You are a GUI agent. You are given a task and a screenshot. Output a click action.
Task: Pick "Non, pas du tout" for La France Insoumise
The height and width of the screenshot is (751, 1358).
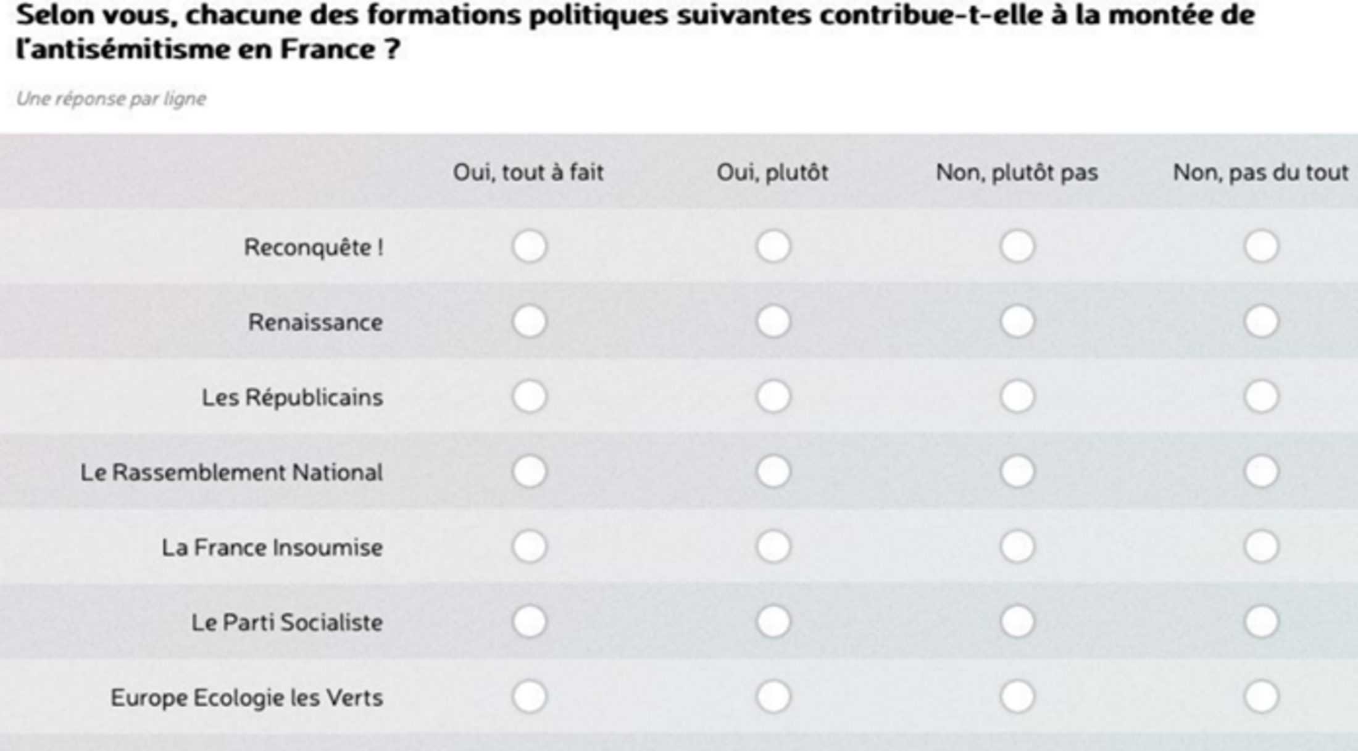pos(1261,547)
